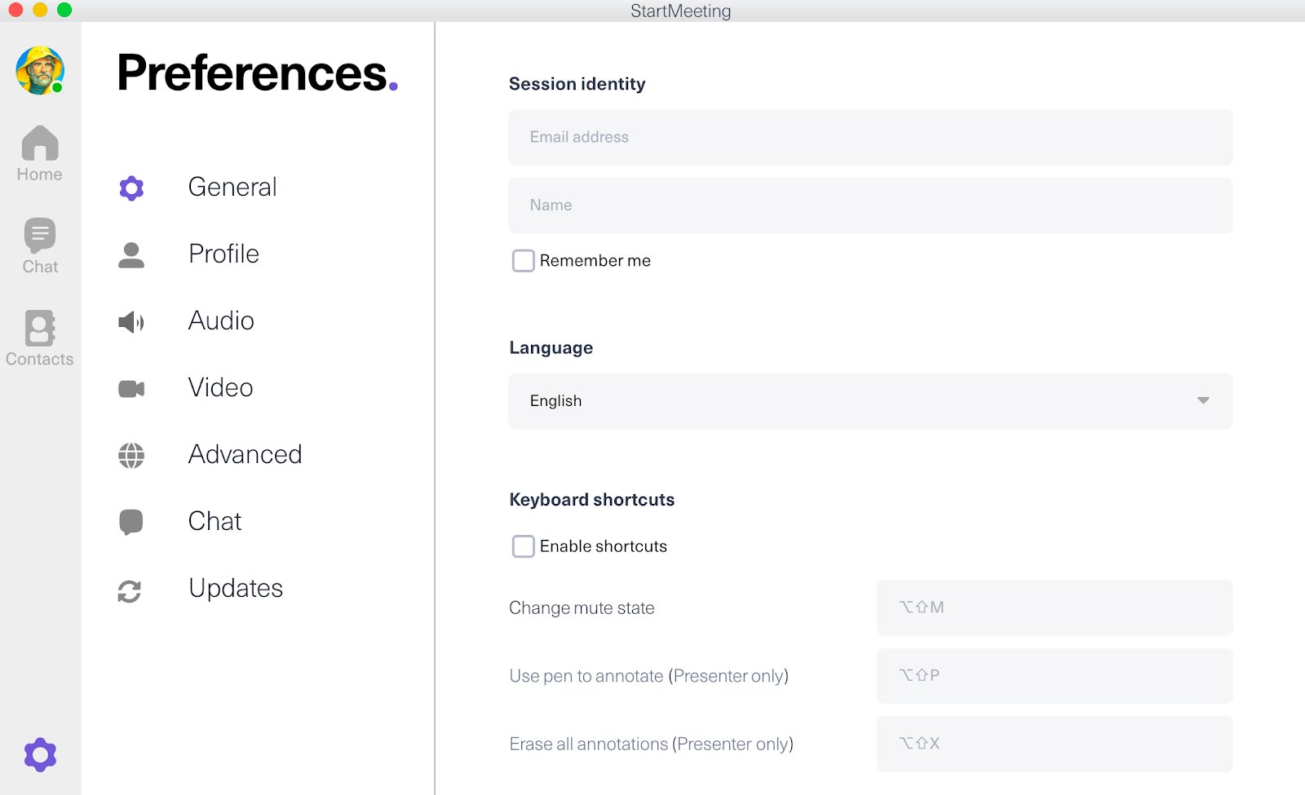Screen dimensions: 1305x795
Task: Click the user avatar thumbnail
Action: [39, 71]
